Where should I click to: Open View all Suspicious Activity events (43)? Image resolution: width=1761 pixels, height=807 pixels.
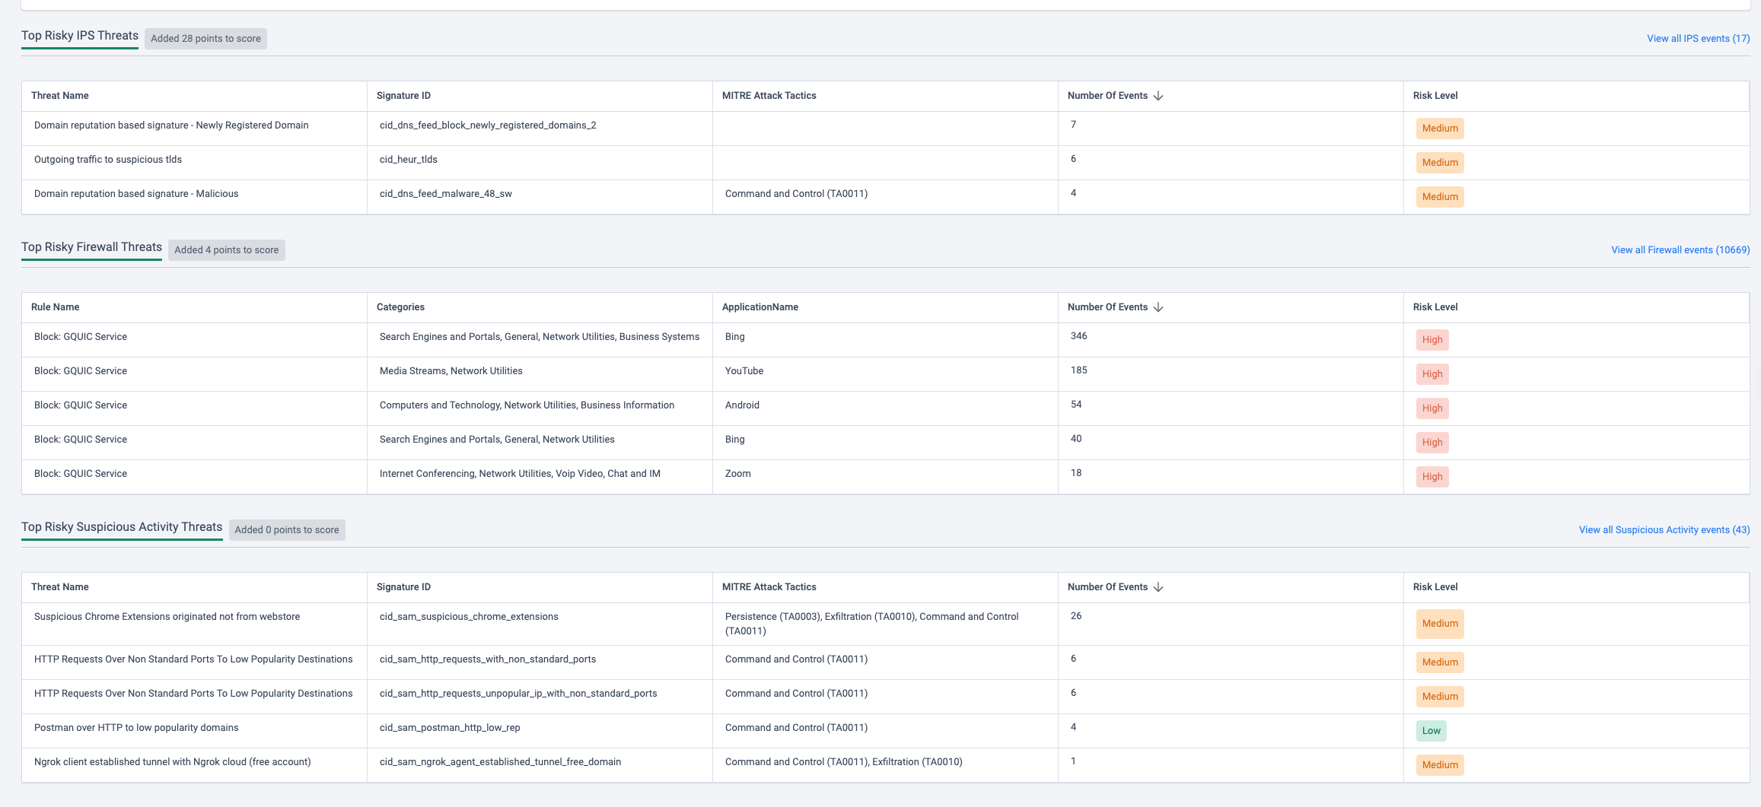(1664, 530)
